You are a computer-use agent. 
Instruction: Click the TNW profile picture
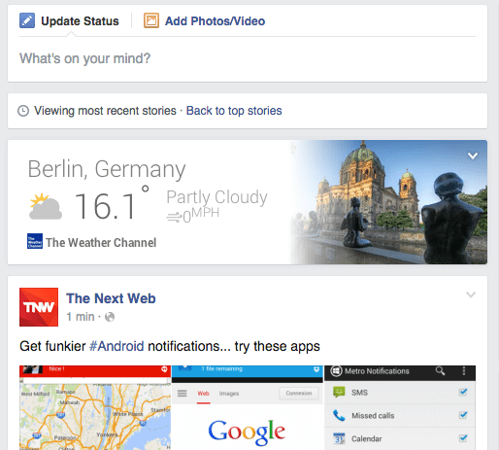click(39, 307)
